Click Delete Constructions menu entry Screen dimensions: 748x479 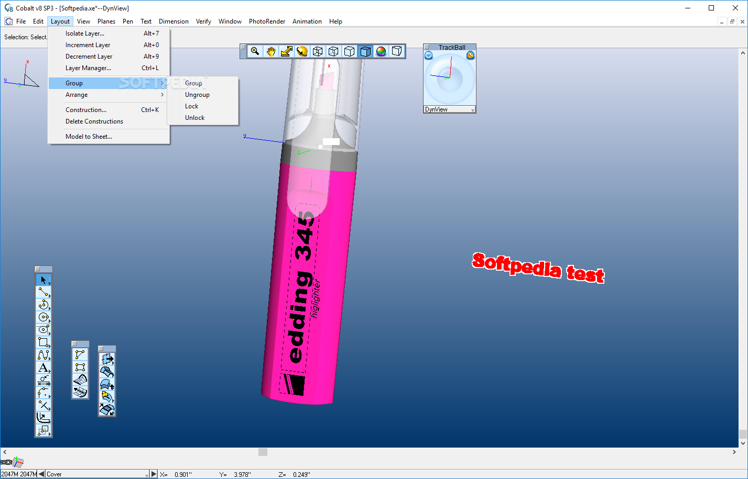pos(108,121)
